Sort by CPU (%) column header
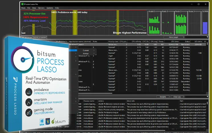212x133 pixels. 145,41
